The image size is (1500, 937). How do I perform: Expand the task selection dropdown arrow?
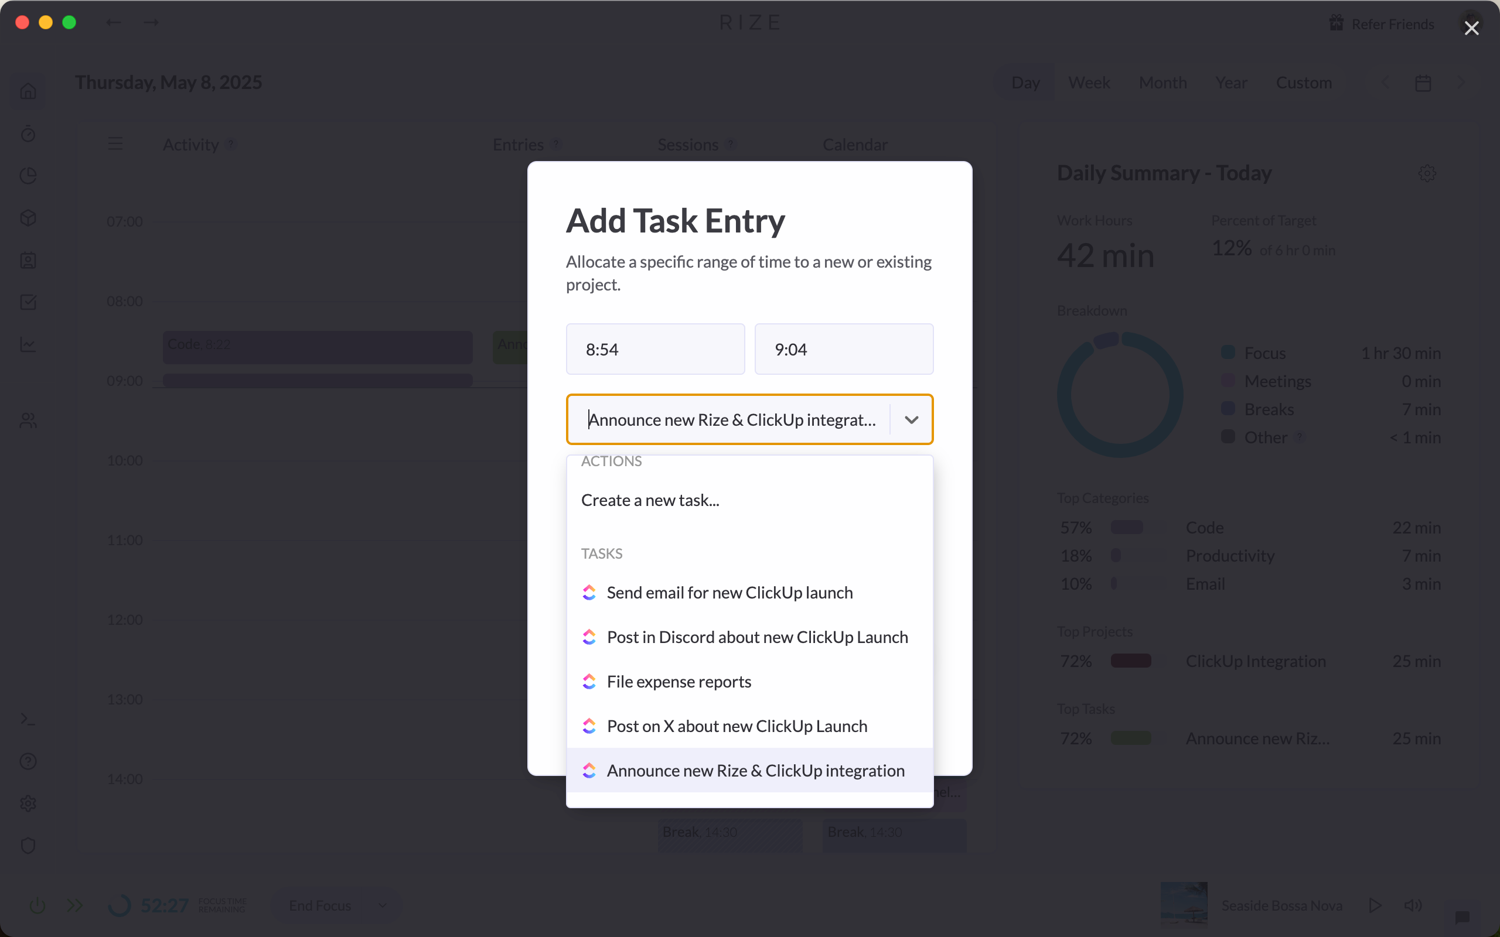click(x=911, y=419)
